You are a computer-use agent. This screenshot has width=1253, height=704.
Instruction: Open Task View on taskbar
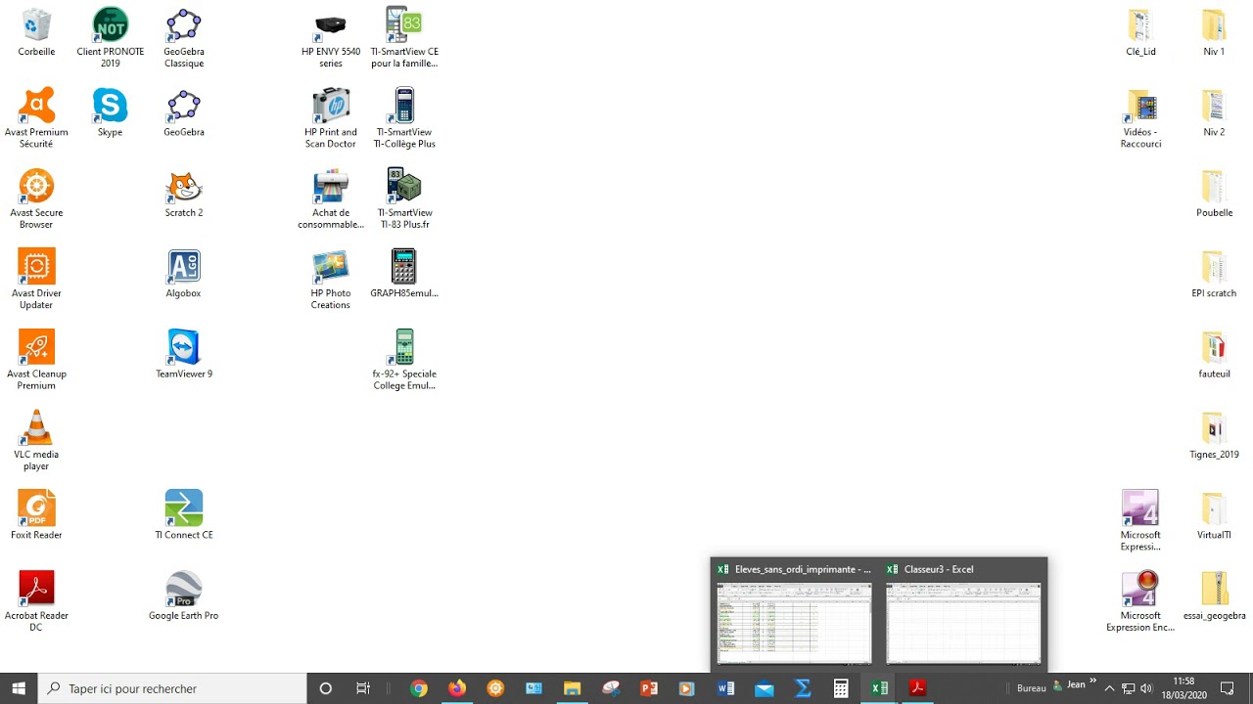363,688
